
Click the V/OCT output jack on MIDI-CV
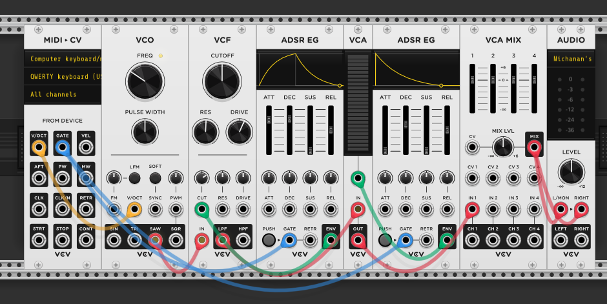pyautogui.click(x=39, y=147)
